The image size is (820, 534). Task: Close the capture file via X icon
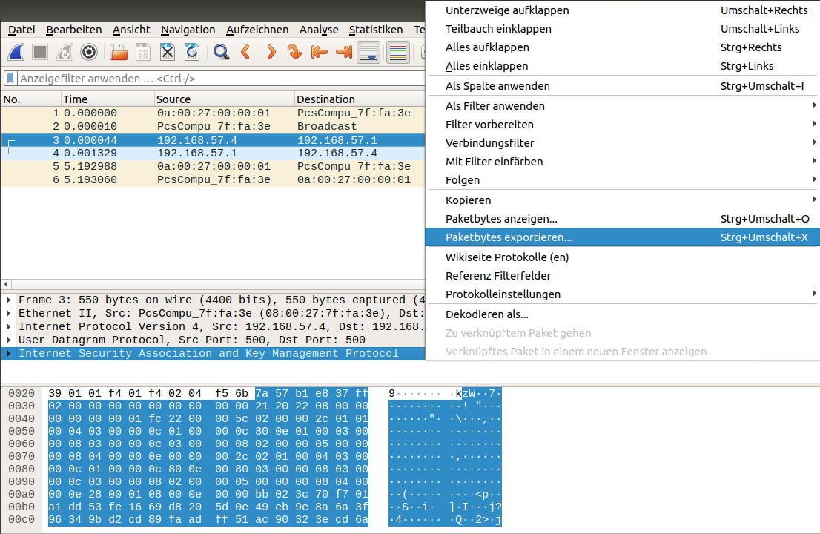tap(168, 52)
